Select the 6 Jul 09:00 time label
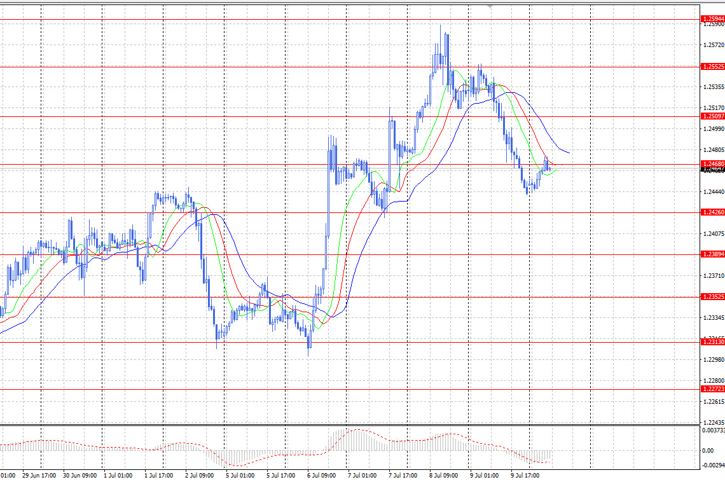The height and width of the screenshot is (482, 725). tap(321, 476)
